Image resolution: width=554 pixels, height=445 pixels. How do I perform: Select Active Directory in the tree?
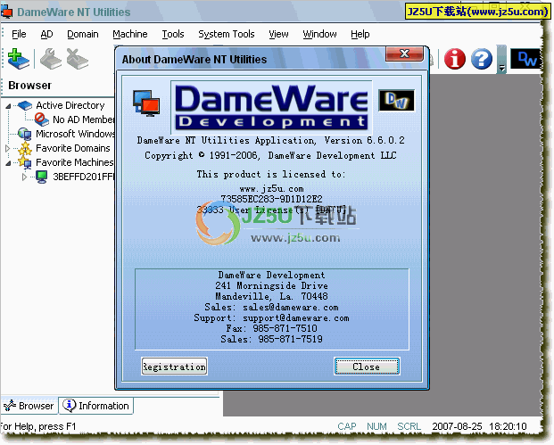70,105
